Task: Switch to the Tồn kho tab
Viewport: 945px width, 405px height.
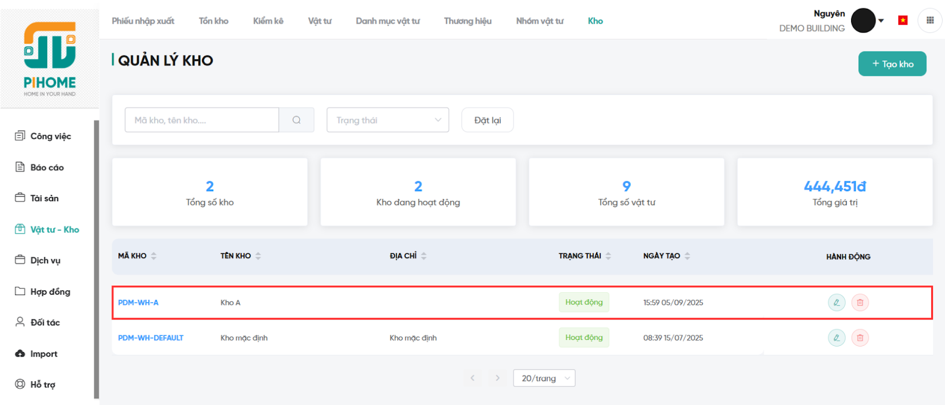Action: click(x=213, y=21)
